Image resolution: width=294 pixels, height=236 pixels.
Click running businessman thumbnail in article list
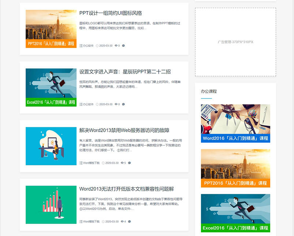pyautogui.click(x=51, y=84)
